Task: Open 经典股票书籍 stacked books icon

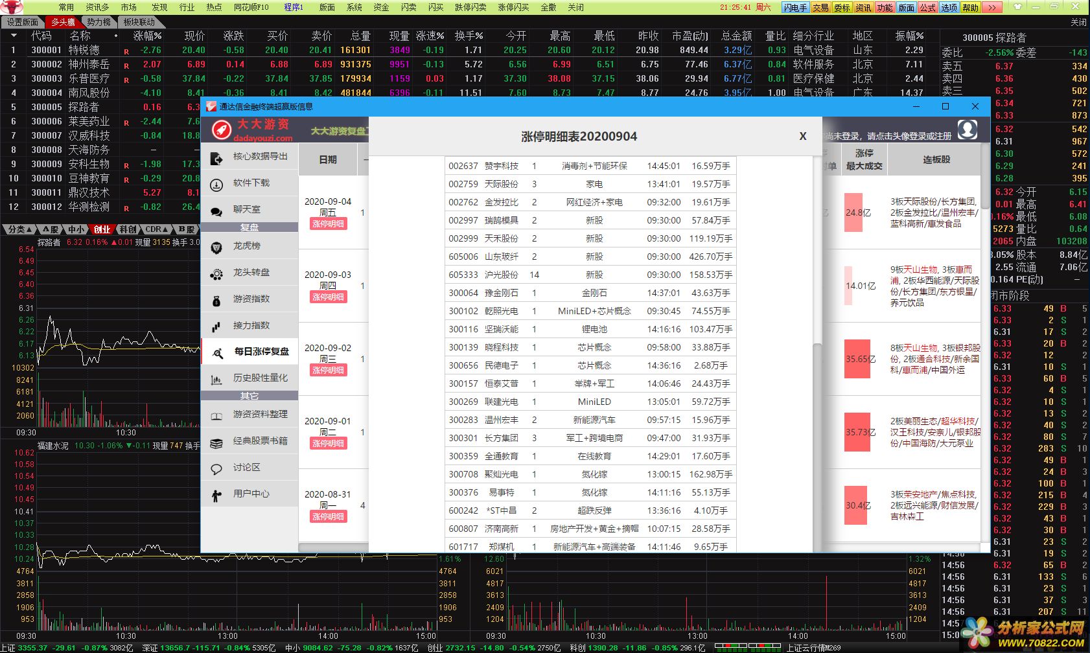Action: [216, 443]
